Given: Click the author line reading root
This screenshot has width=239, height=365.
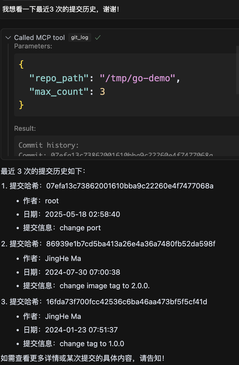Looking at the screenshot, I should (x=41, y=201).
